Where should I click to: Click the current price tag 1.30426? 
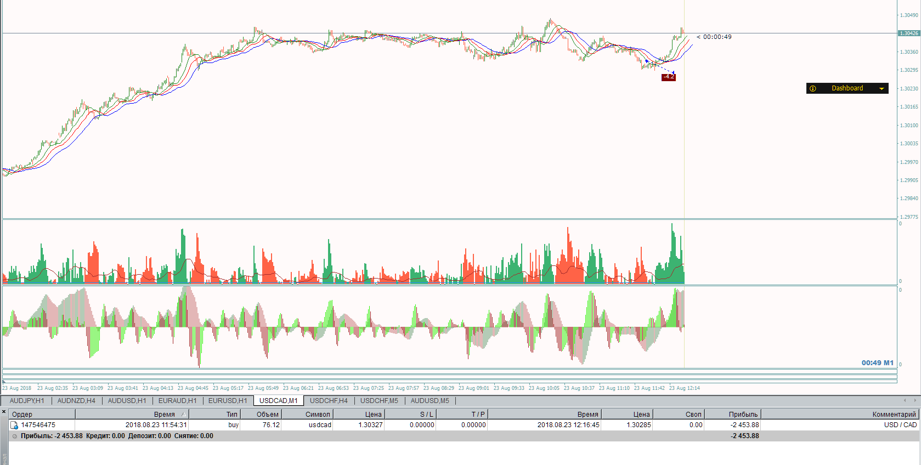909,33
